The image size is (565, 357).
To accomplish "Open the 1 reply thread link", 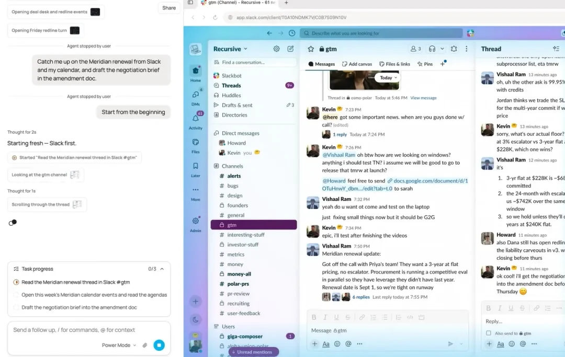I will 340,135.
